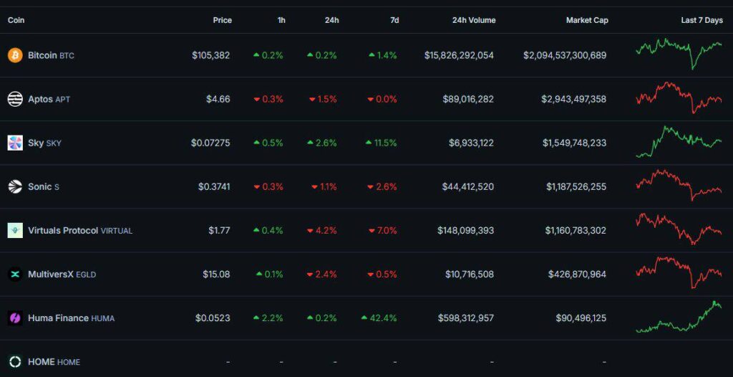
Task: Click the Aptos striped circle icon
Action: point(15,99)
